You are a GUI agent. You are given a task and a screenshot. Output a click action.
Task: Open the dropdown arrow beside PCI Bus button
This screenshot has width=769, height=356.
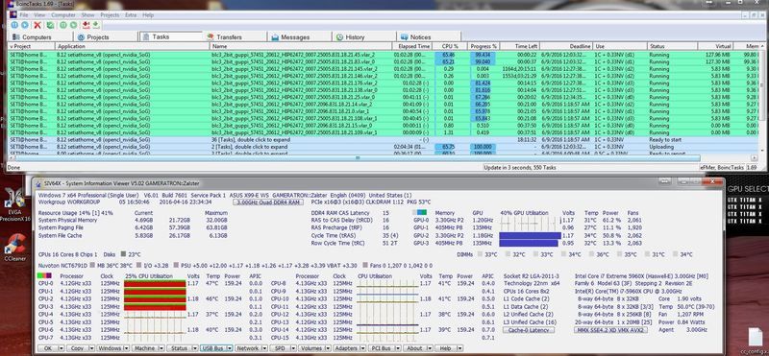(397, 348)
